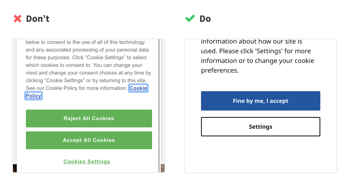Click the Fine by me, I accept button
364x188 pixels.
click(260, 101)
